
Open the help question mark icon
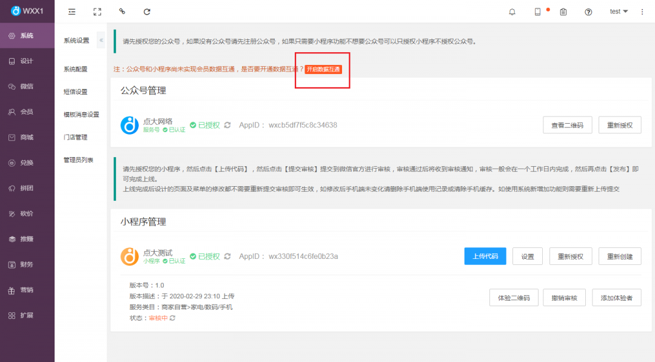[x=588, y=12]
